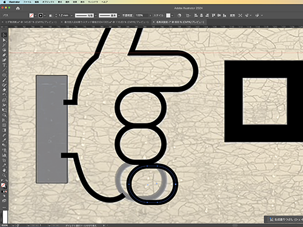Click the Isolate Selected Object icon

pyautogui.click(x=240, y=15)
